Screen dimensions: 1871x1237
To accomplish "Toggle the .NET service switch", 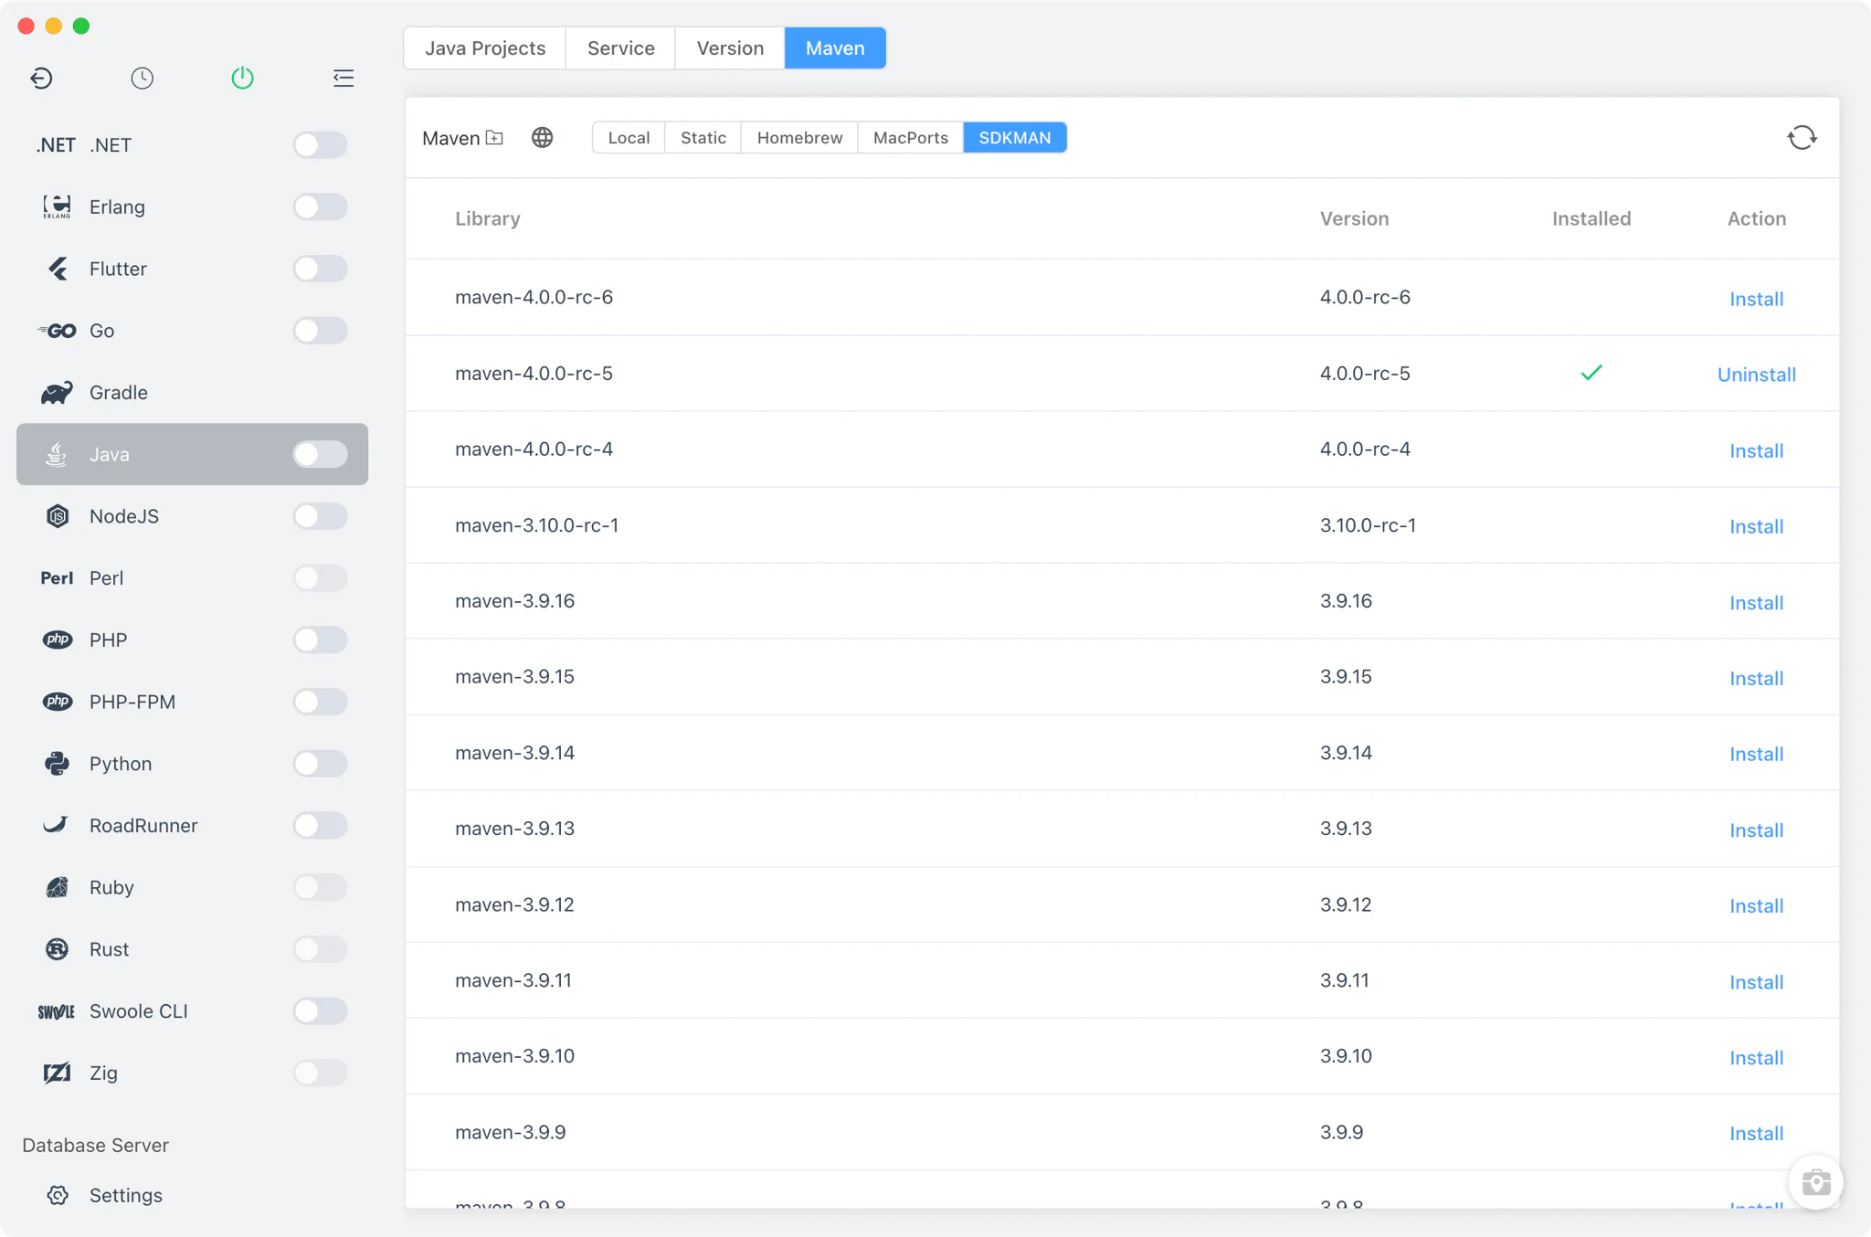I will click(x=320, y=145).
